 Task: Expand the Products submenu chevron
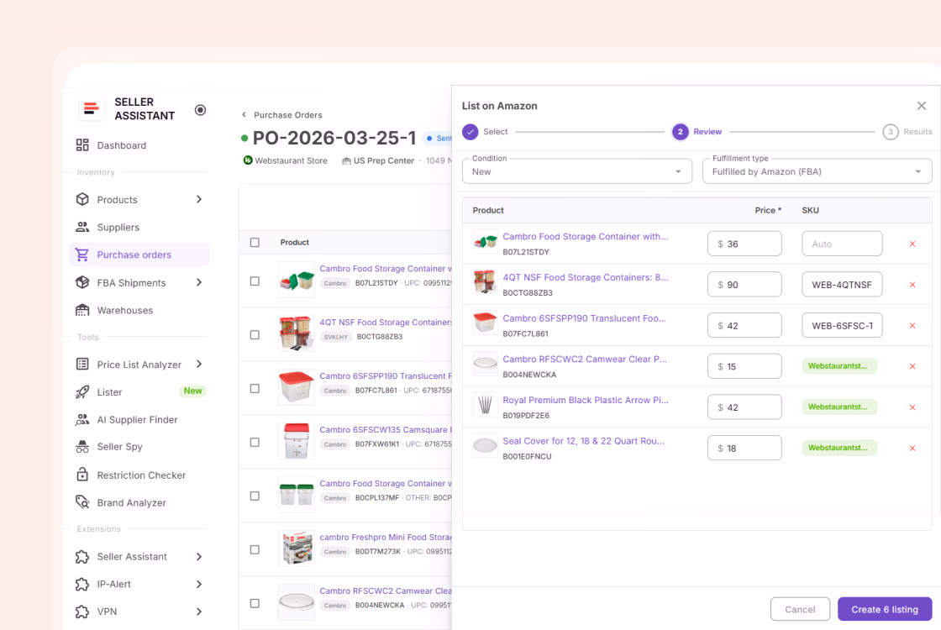coord(199,199)
